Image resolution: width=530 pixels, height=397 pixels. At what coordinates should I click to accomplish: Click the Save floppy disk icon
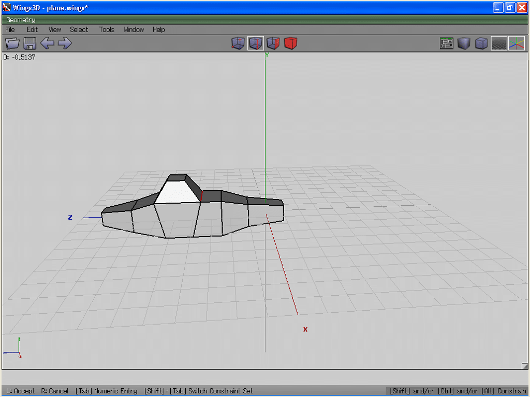(30, 43)
